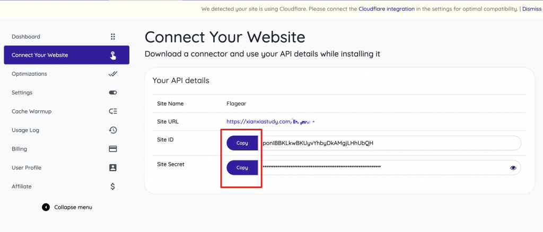Dismiss the Cloudflare notification banner
This screenshot has height=232, width=543.
tap(531, 9)
